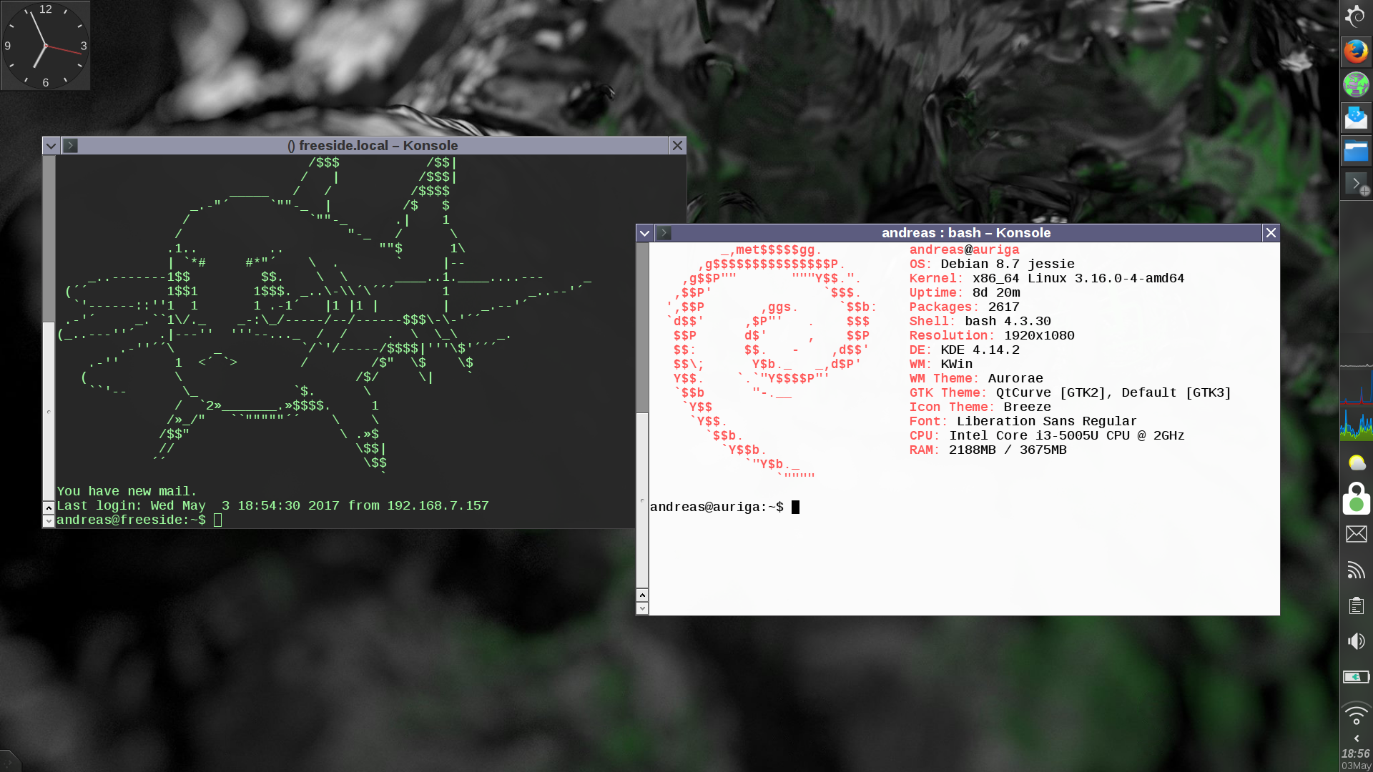Click the new Konsole session launcher
Viewport: 1373px width, 772px height.
[x=1355, y=184]
